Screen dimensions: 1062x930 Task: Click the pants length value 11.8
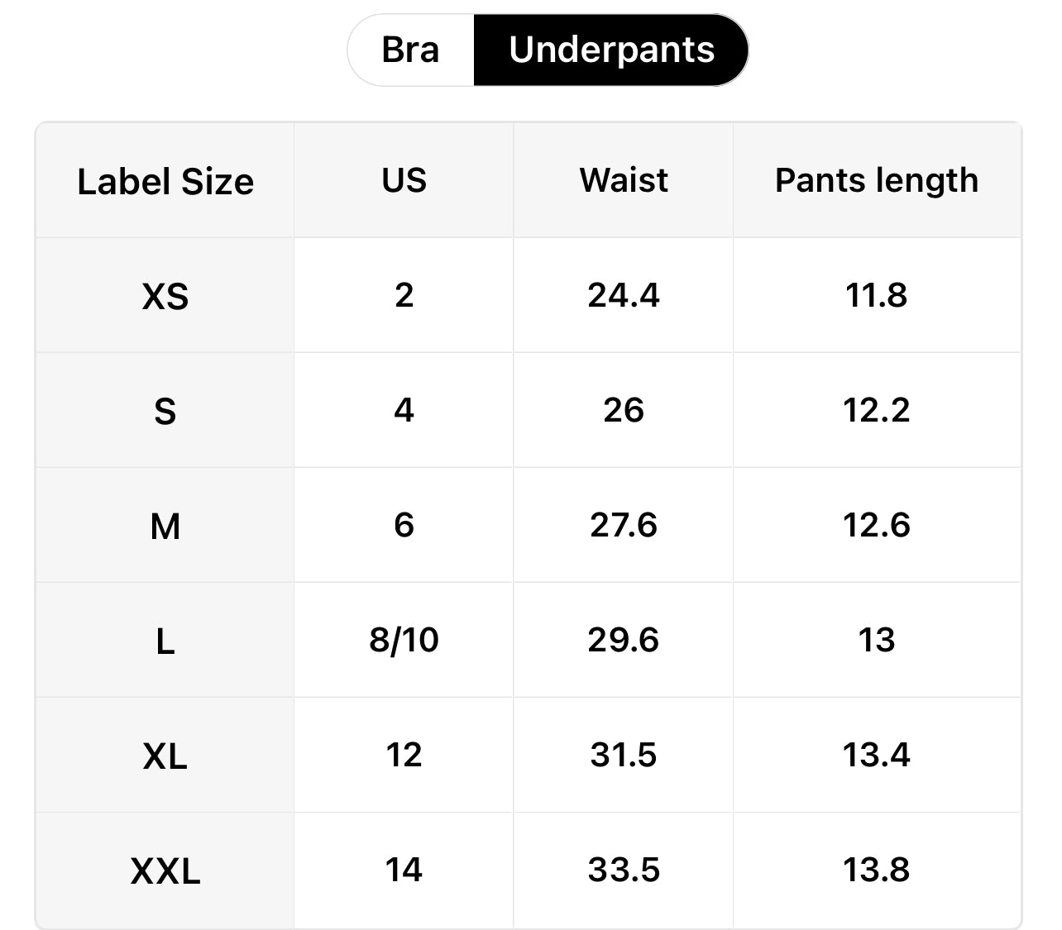(876, 295)
